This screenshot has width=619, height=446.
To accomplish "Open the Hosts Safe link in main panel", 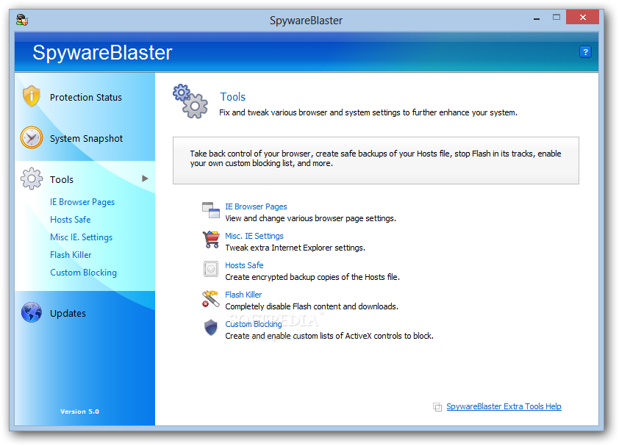I will pyautogui.click(x=244, y=265).
